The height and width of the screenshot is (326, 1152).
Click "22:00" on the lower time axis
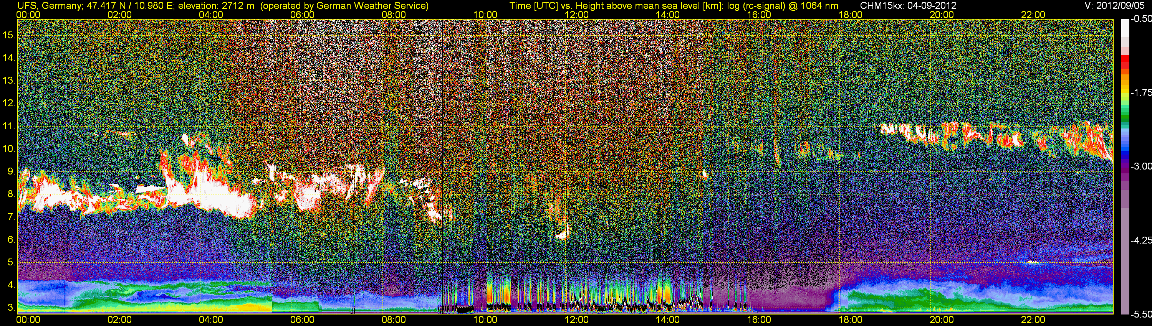click(x=1033, y=320)
